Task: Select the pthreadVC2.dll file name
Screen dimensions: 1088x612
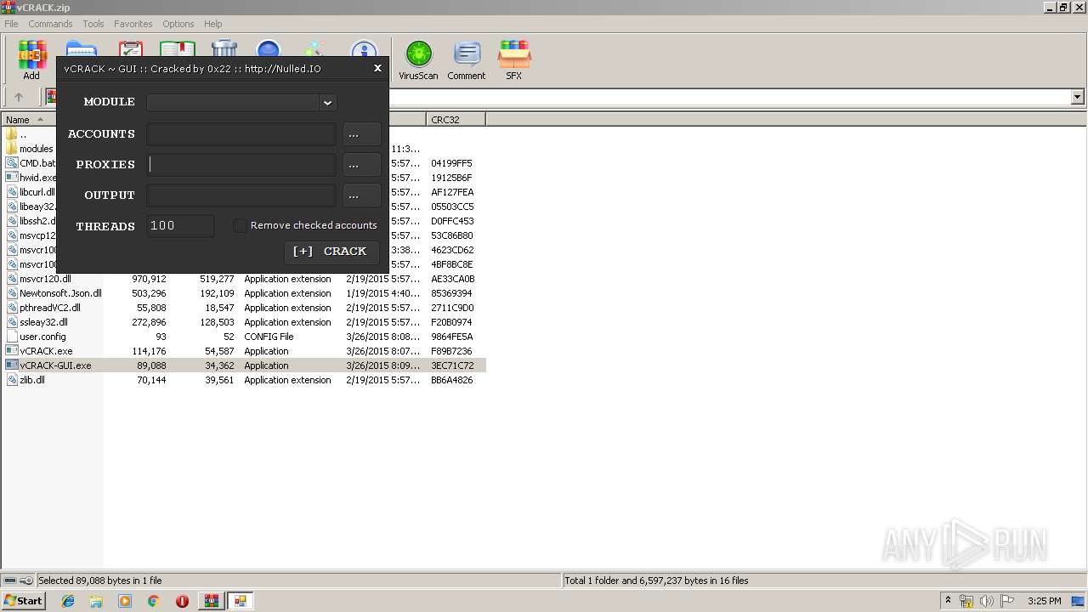Action: (50, 308)
